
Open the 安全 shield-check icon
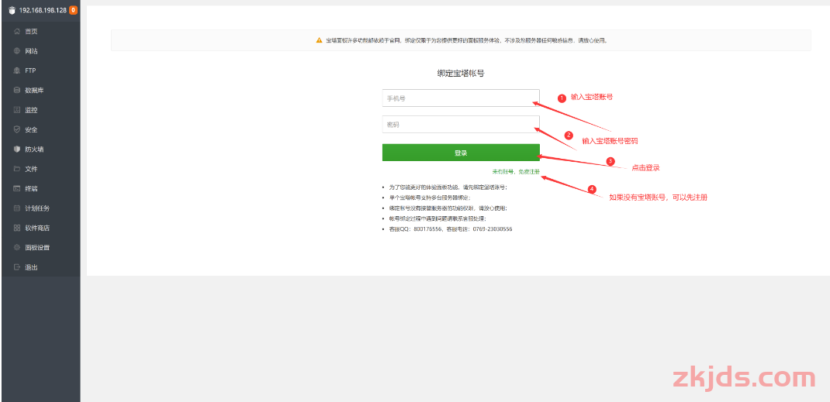click(17, 129)
